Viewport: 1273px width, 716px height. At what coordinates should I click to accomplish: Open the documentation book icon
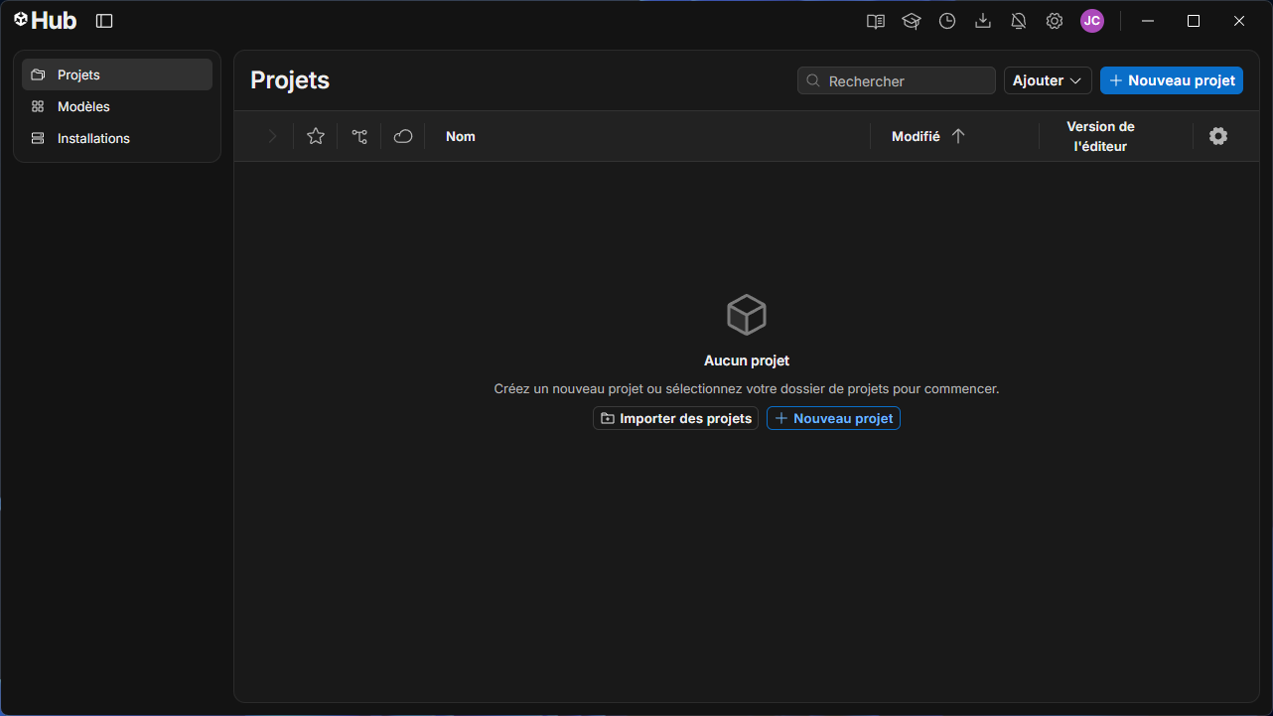pyautogui.click(x=876, y=21)
